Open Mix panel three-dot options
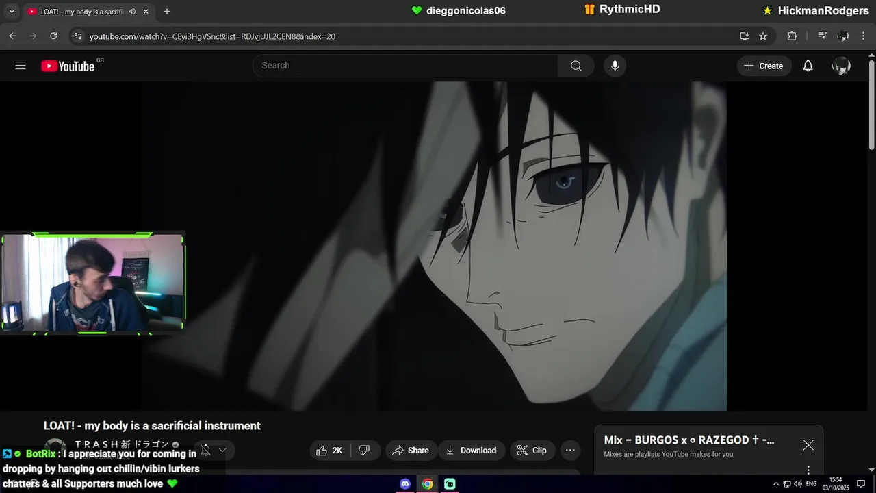Screen dimensions: 876x493 point(808,470)
